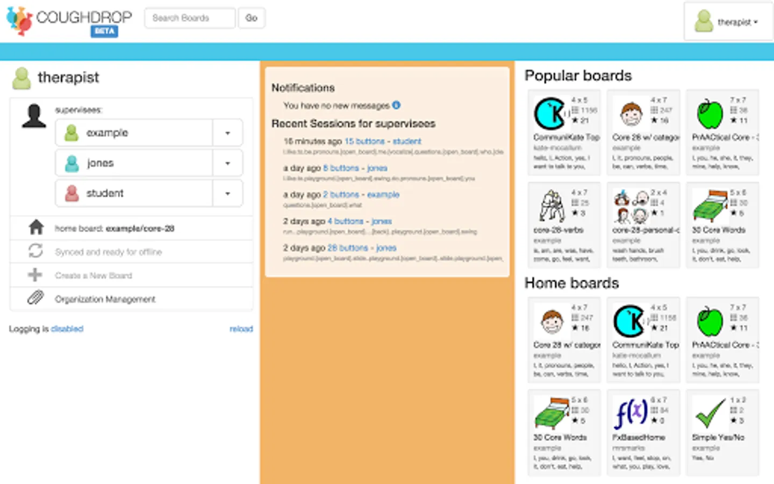
Task: Open the therapist account menu
Action: [728, 22]
